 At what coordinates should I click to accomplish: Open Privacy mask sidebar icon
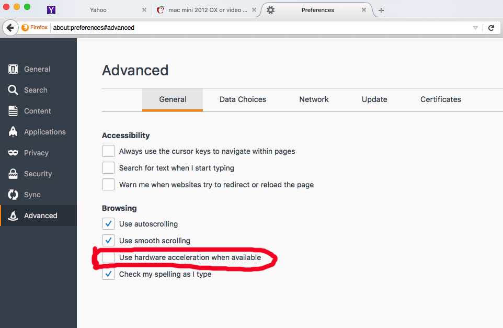13,153
